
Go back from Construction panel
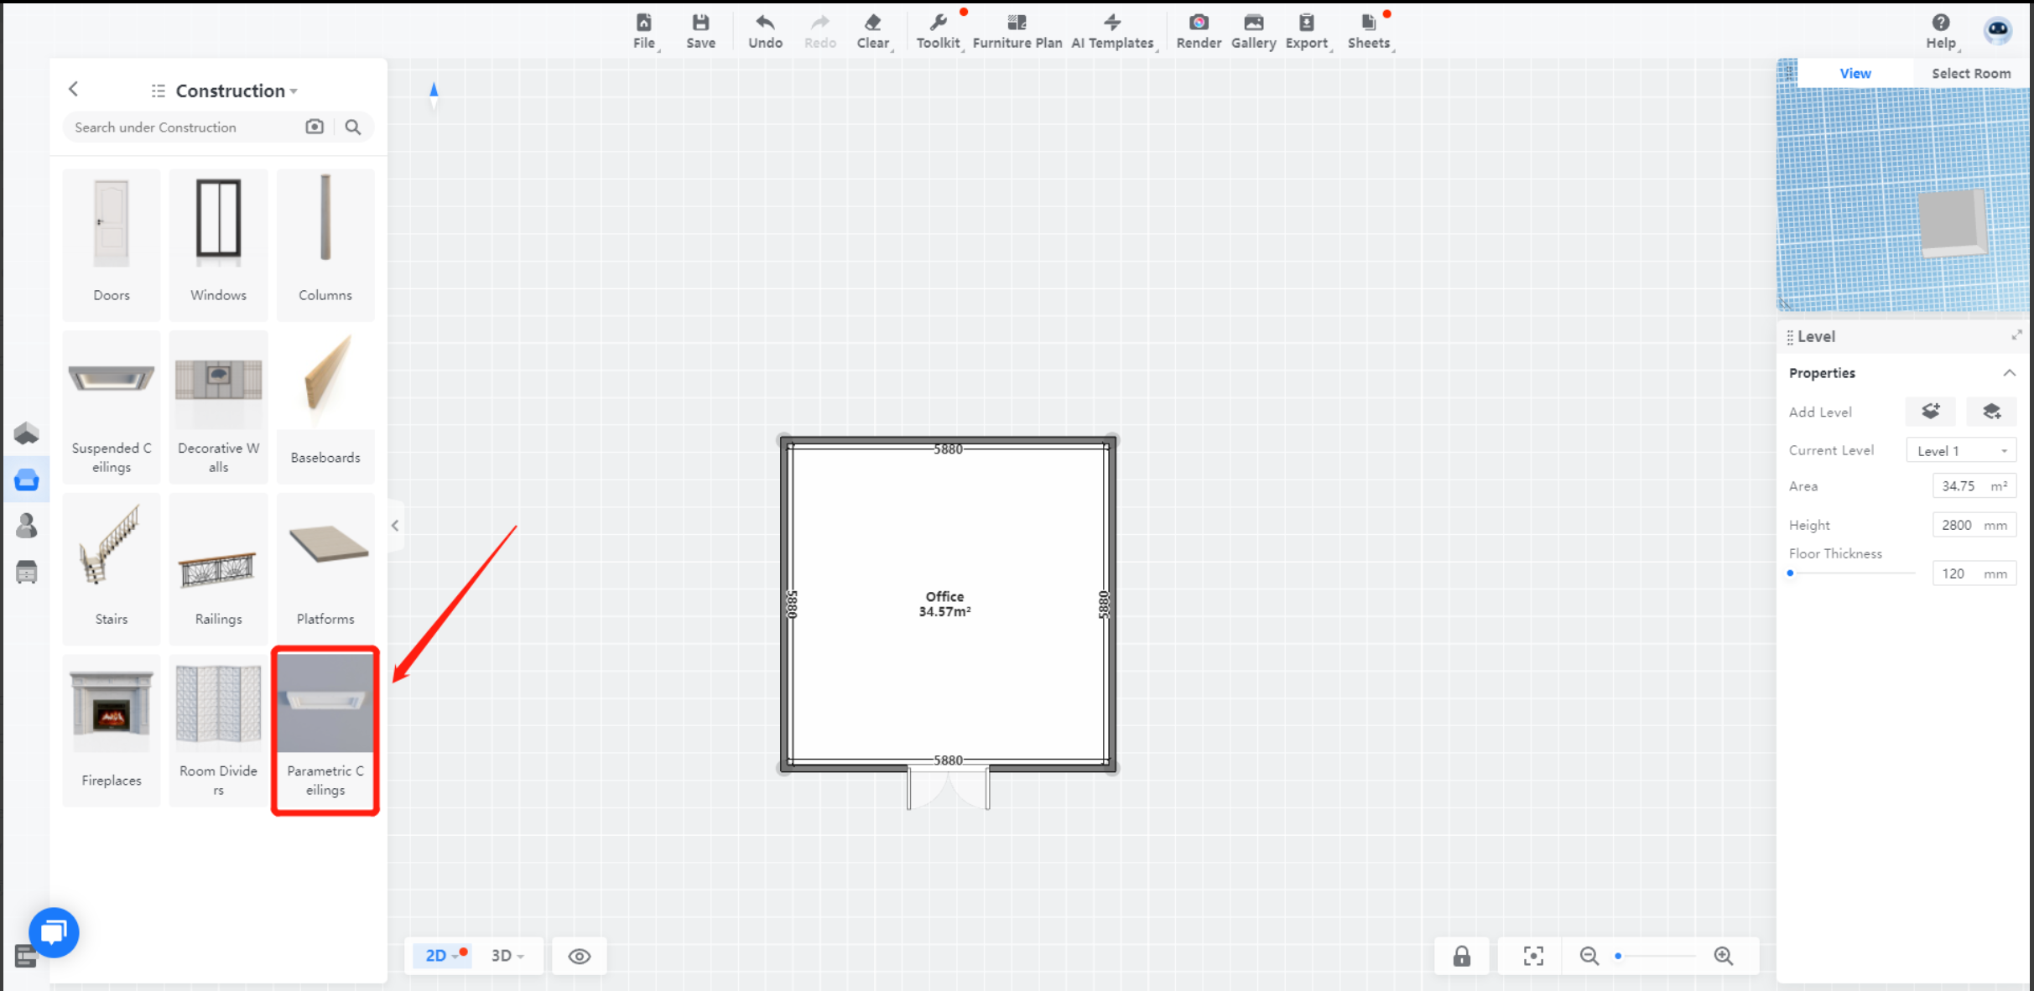(x=73, y=89)
